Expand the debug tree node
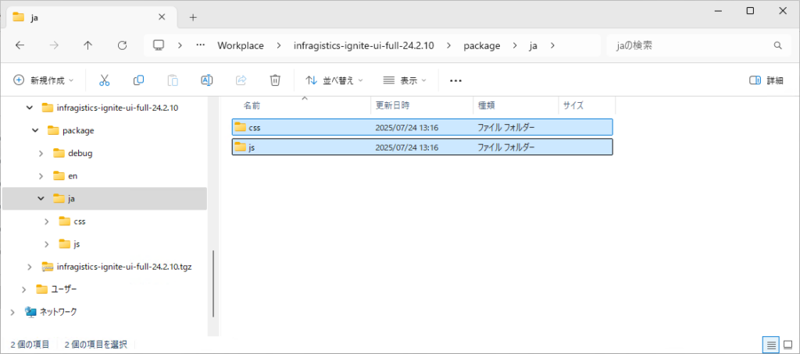800x354 pixels. [x=41, y=153]
